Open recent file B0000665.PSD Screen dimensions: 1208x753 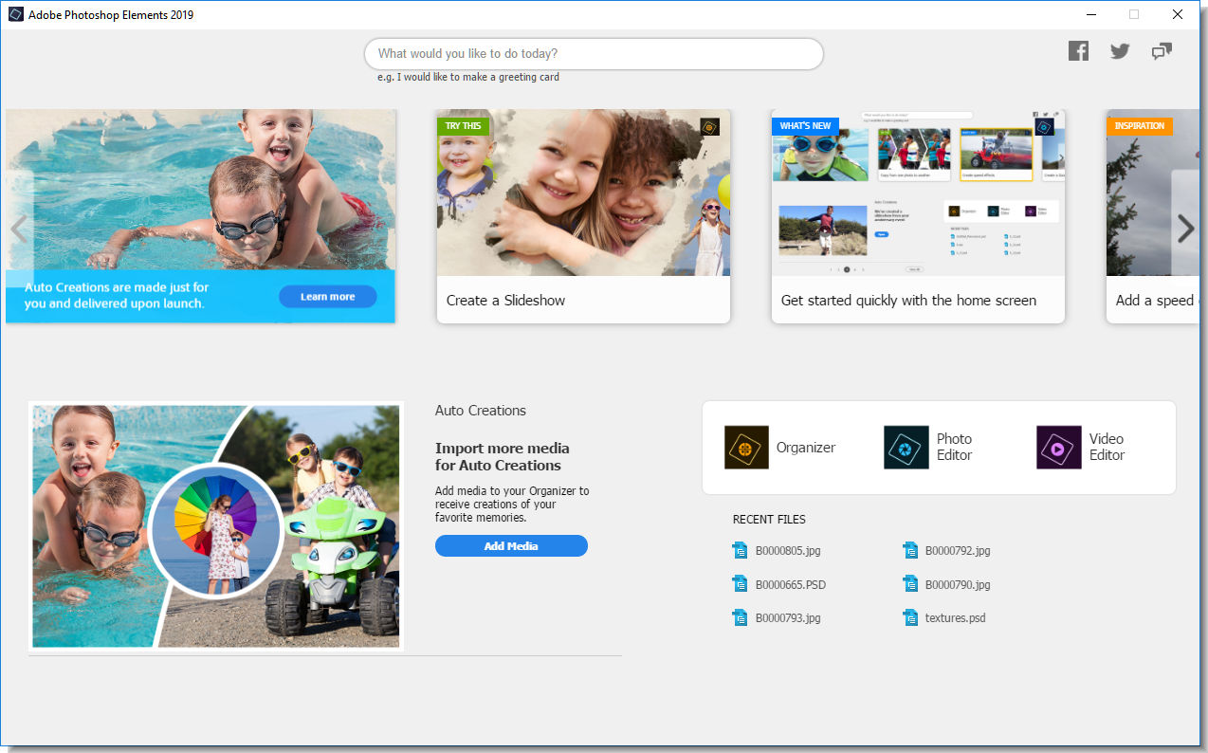779,584
